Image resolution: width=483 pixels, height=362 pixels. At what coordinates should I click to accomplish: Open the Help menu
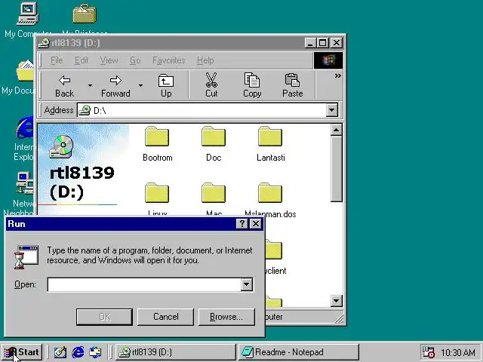(205, 60)
